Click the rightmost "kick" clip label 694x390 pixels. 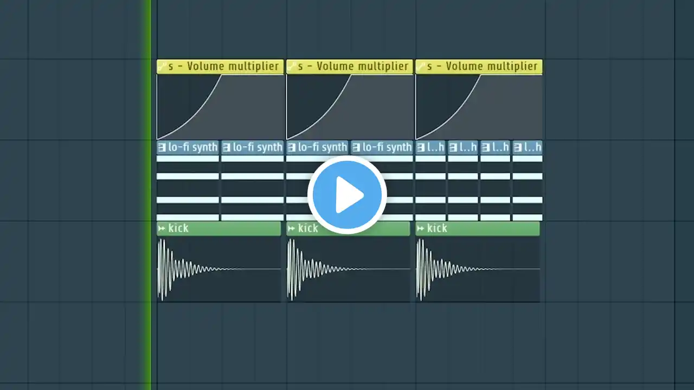click(437, 229)
